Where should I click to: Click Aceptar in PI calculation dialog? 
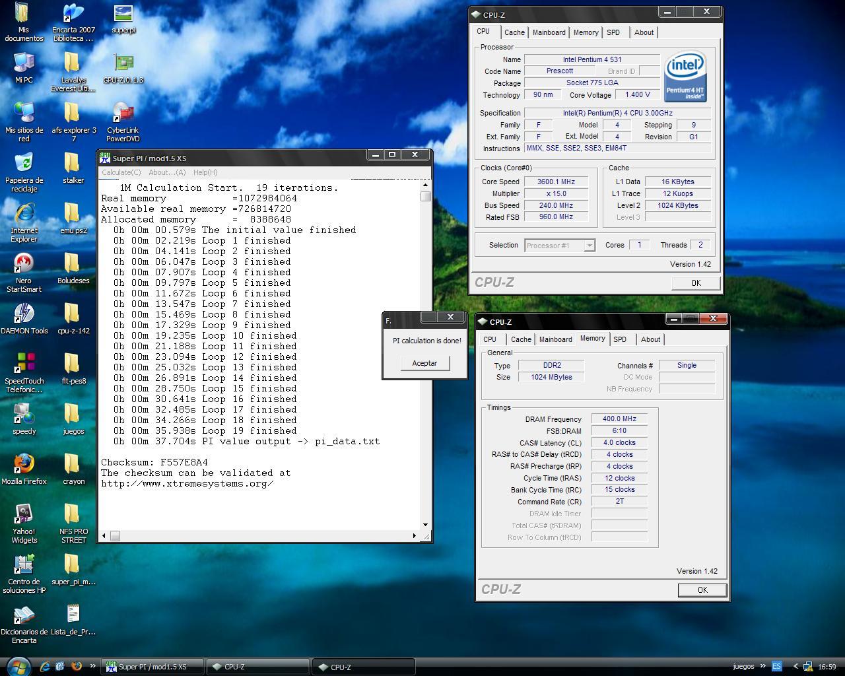point(424,363)
